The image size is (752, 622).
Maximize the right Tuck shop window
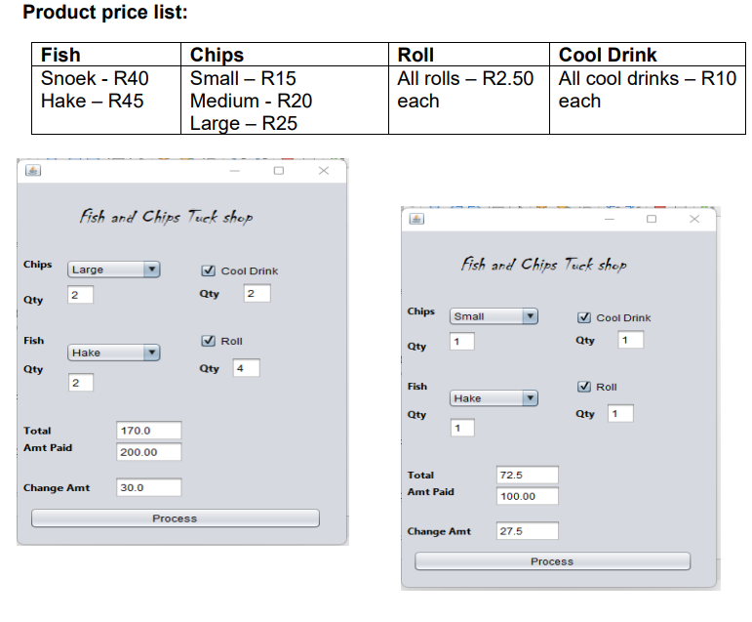pyautogui.click(x=652, y=219)
